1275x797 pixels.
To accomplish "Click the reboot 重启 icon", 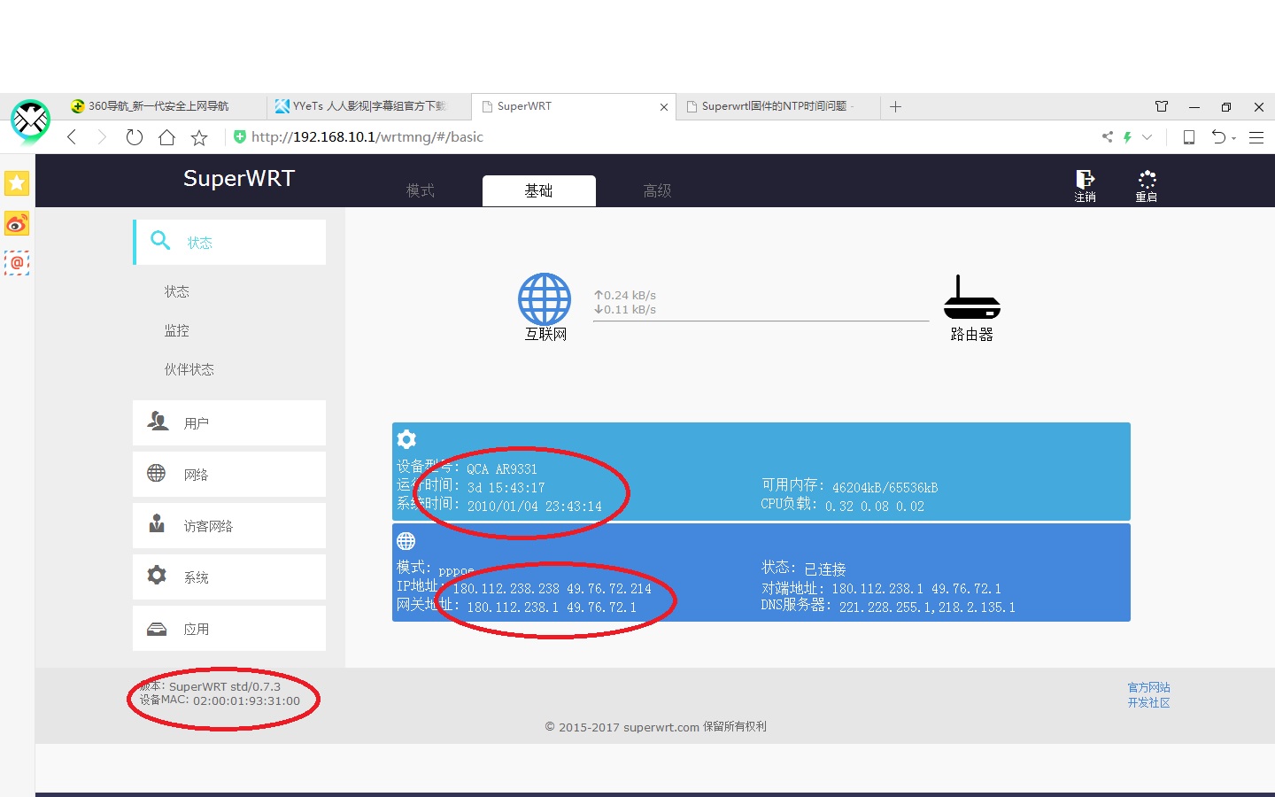I will 1147,186.
